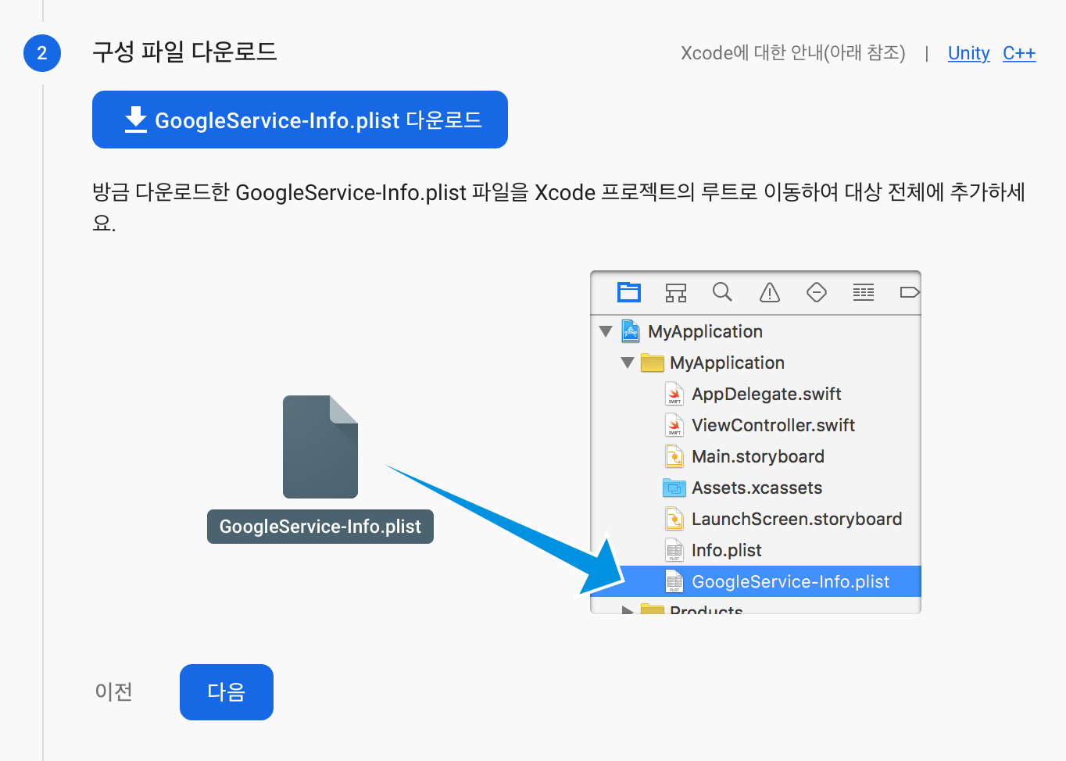Open the find navigator magnifier icon
Image resolution: width=1066 pixels, height=761 pixels.
(722, 292)
